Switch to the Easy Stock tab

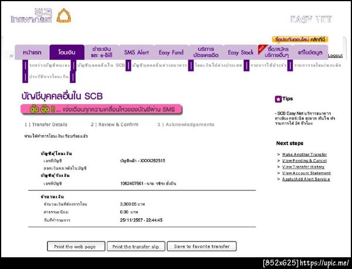point(241,53)
